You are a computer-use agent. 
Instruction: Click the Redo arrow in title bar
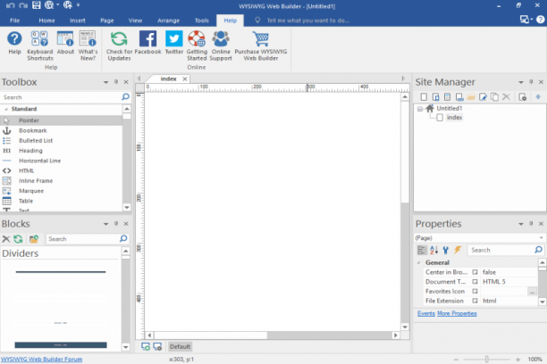(x=23, y=5)
